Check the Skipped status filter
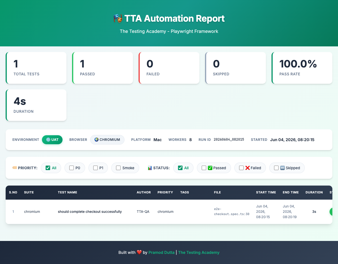The height and width of the screenshot is (264, 338). [276, 168]
